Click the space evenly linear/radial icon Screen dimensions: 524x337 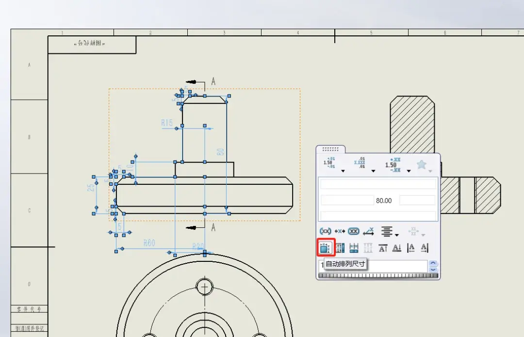coord(340,248)
